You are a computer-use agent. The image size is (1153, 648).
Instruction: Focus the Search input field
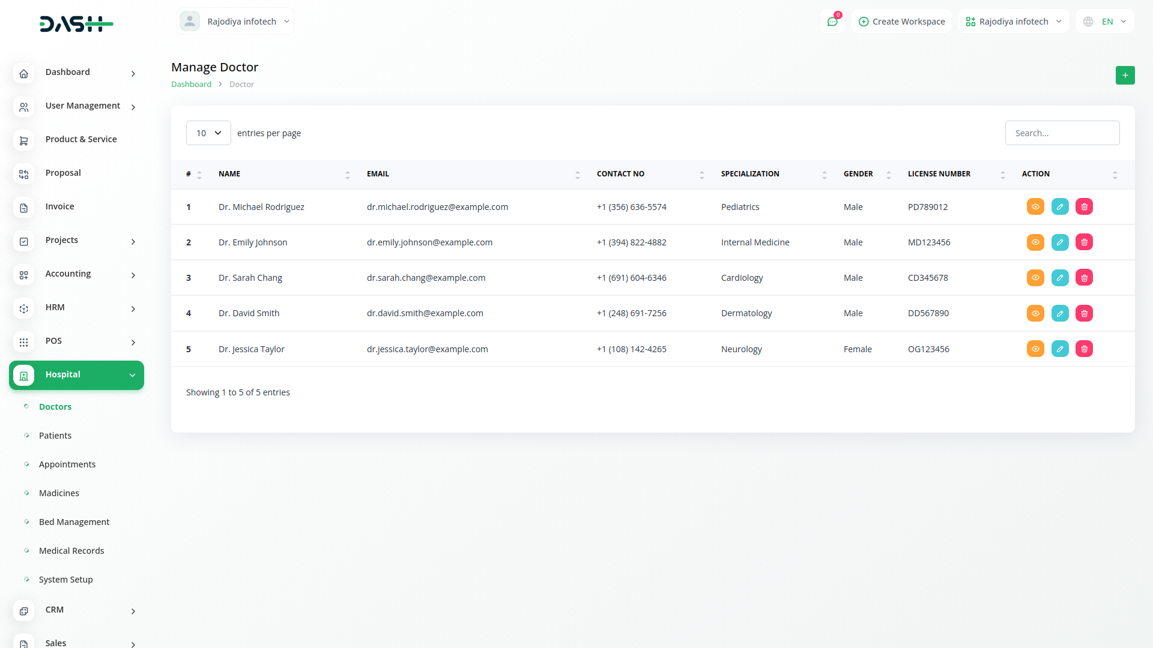(1062, 133)
